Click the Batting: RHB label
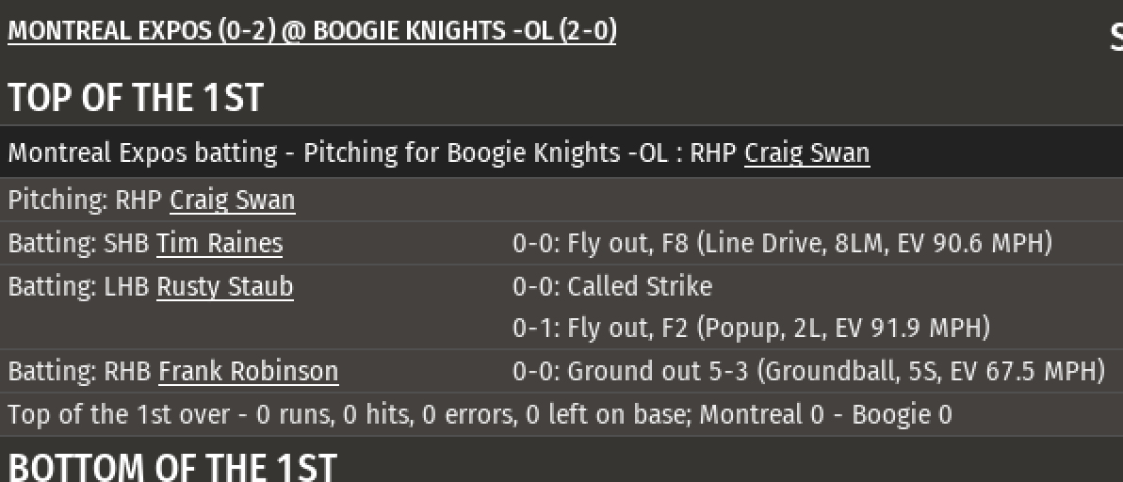This screenshot has height=482, width=1123. tap(81, 372)
